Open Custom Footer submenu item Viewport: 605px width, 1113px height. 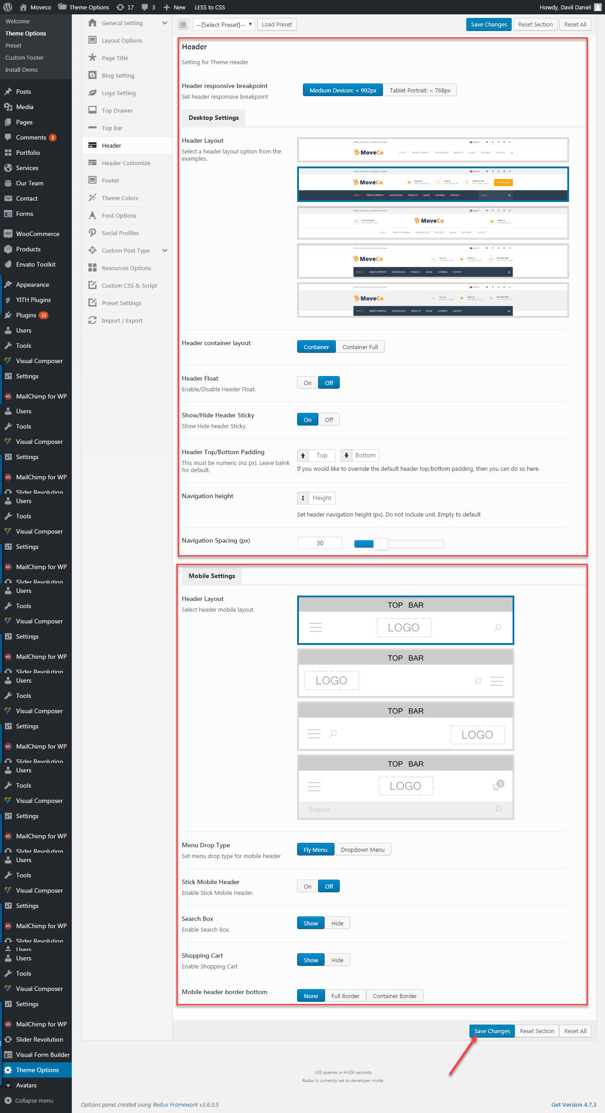(x=25, y=57)
